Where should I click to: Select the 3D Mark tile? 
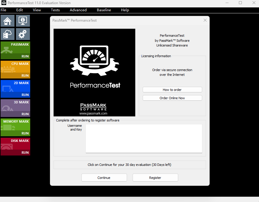point(15,108)
